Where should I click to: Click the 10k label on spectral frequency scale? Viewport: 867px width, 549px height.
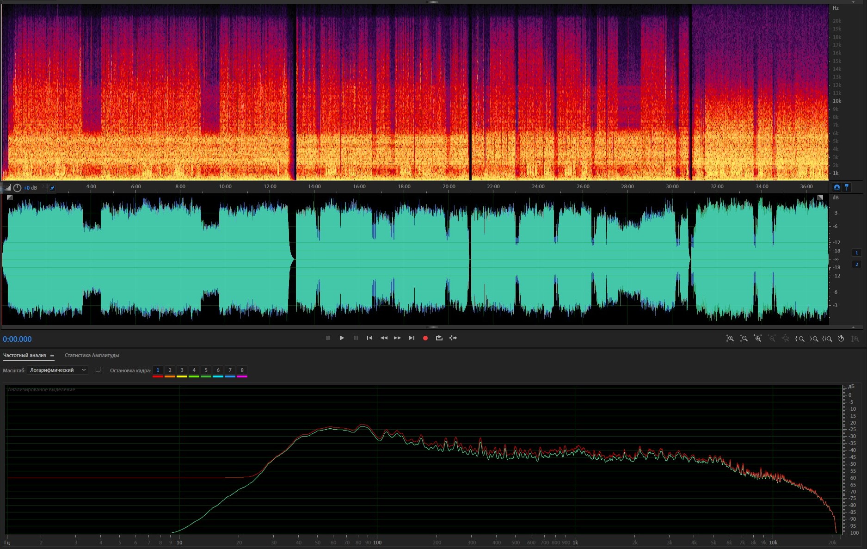(x=837, y=101)
